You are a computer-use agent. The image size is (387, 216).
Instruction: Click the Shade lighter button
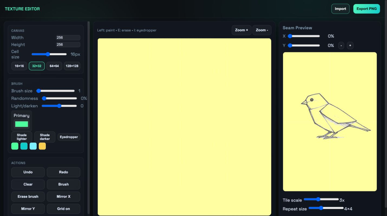coord(22,137)
